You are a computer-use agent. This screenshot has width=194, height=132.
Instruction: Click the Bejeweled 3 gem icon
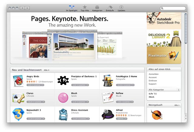coord(18,114)
